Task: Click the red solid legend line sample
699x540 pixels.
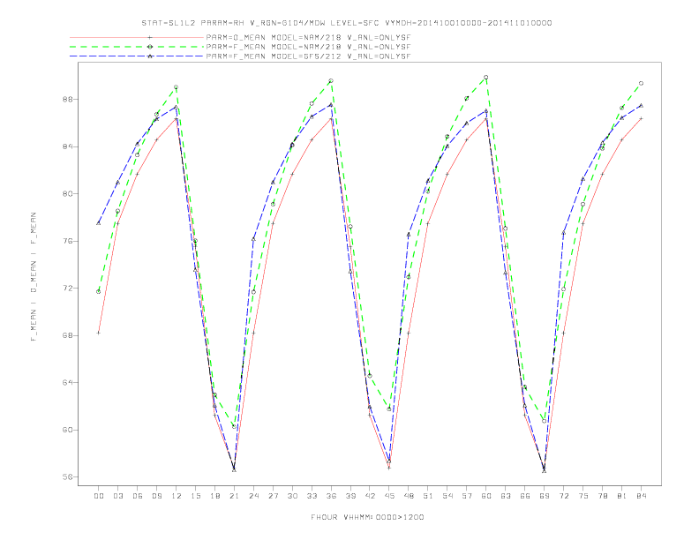Action: 137,37
